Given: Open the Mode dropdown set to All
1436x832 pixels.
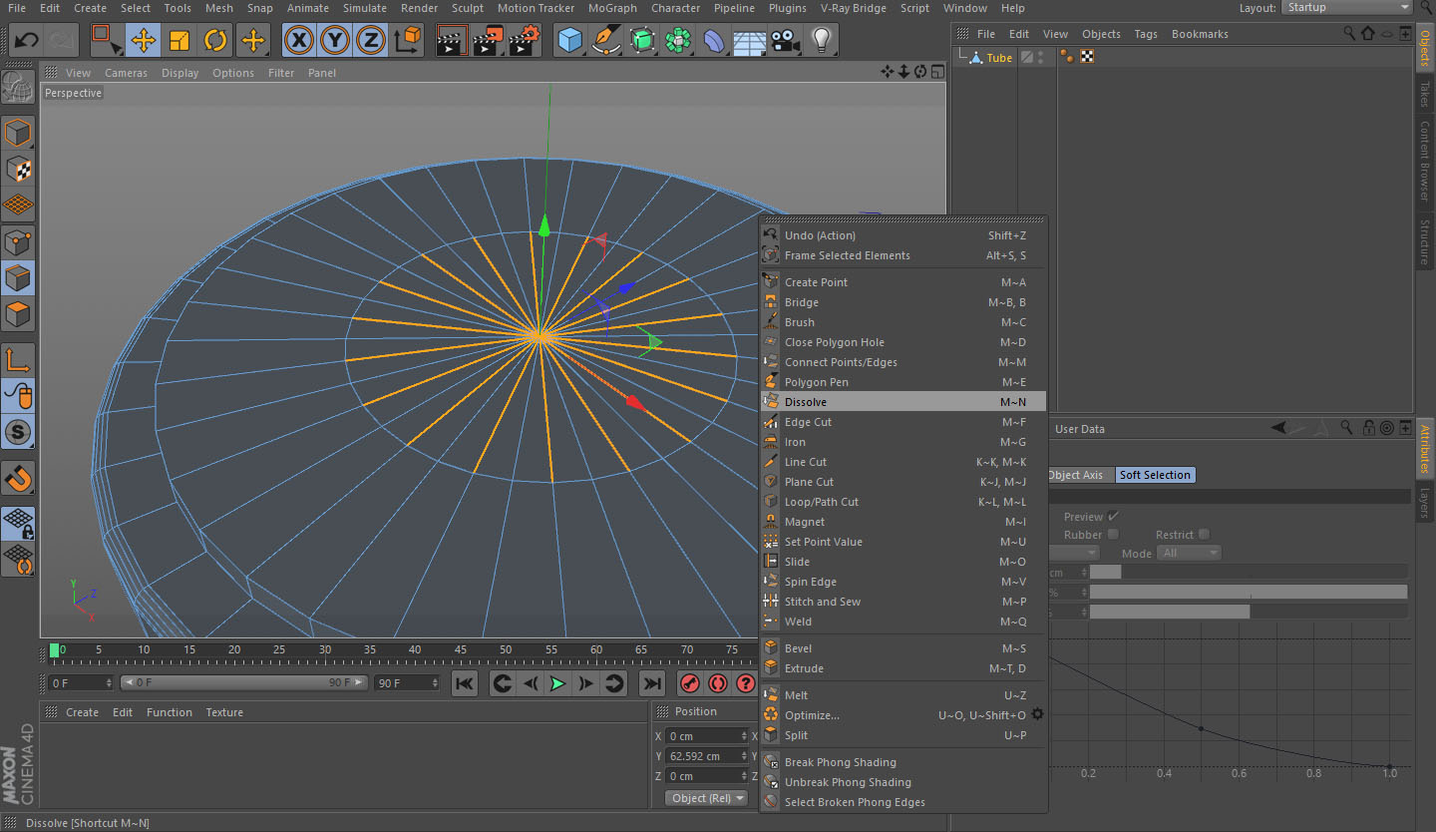Looking at the screenshot, I should pyautogui.click(x=1189, y=553).
